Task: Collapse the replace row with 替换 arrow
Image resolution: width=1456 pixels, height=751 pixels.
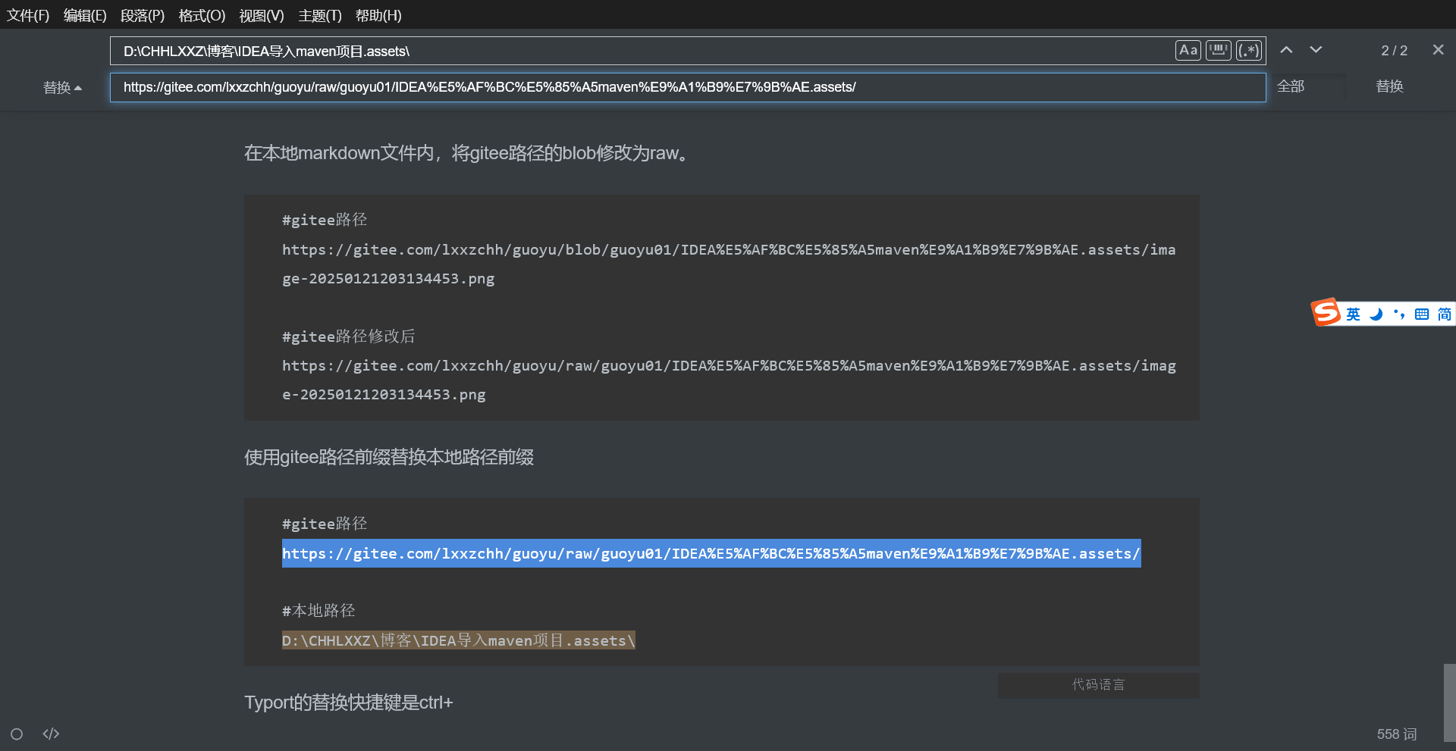Action: coord(63,86)
